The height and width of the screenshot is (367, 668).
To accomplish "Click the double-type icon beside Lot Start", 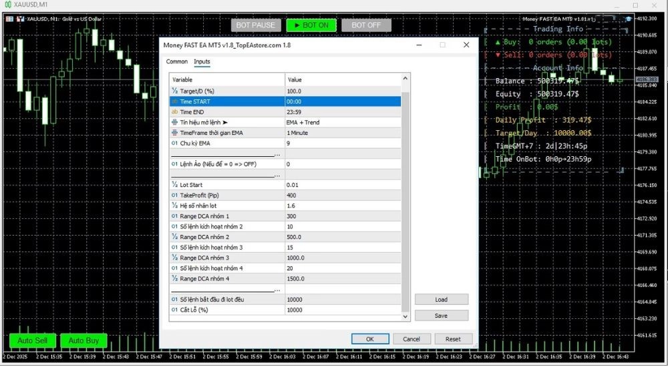I will pos(175,185).
